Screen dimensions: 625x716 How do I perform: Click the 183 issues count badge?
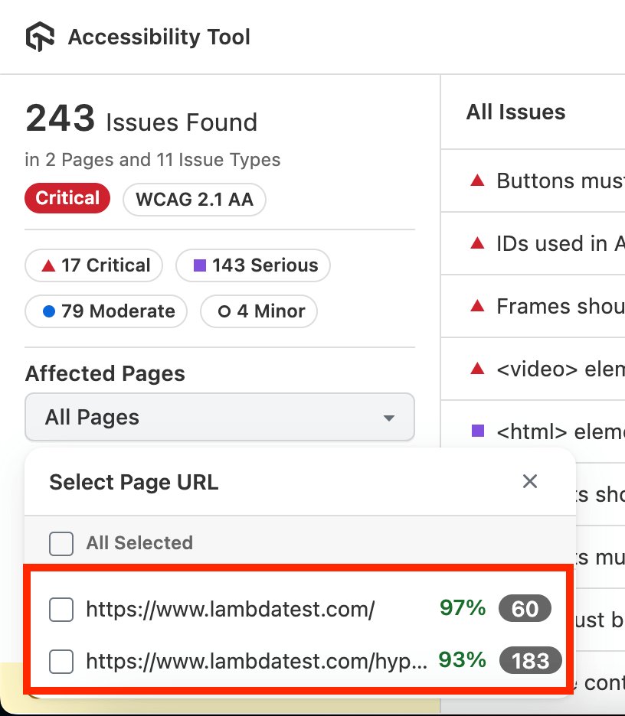pyautogui.click(x=530, y=661)
